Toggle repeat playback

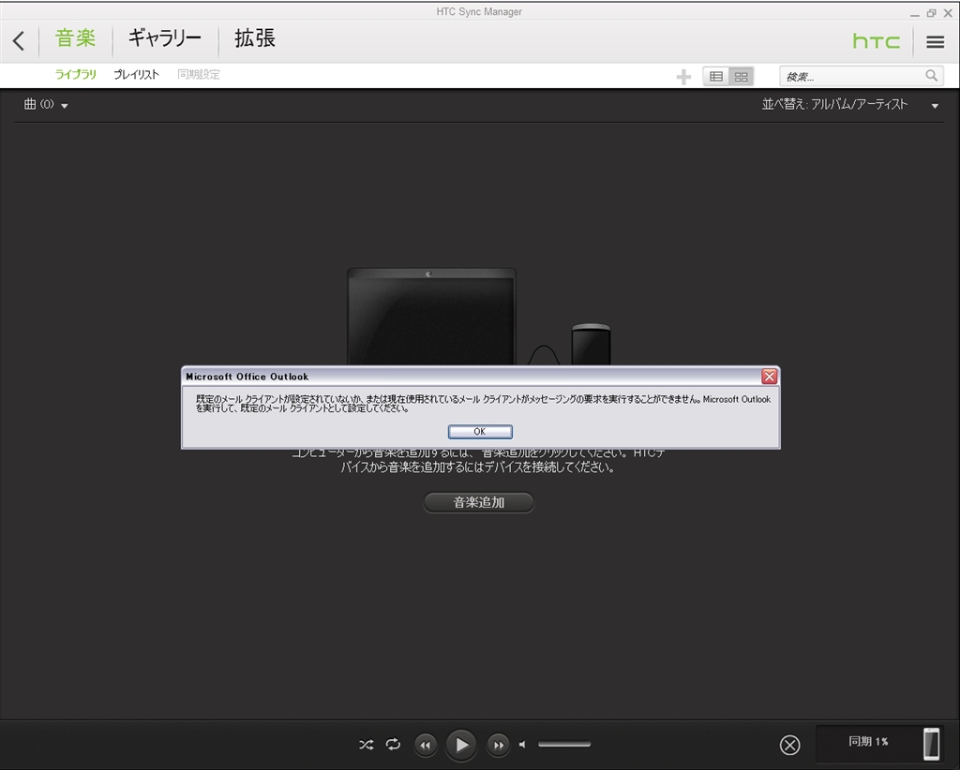click(x=393, y=745)
